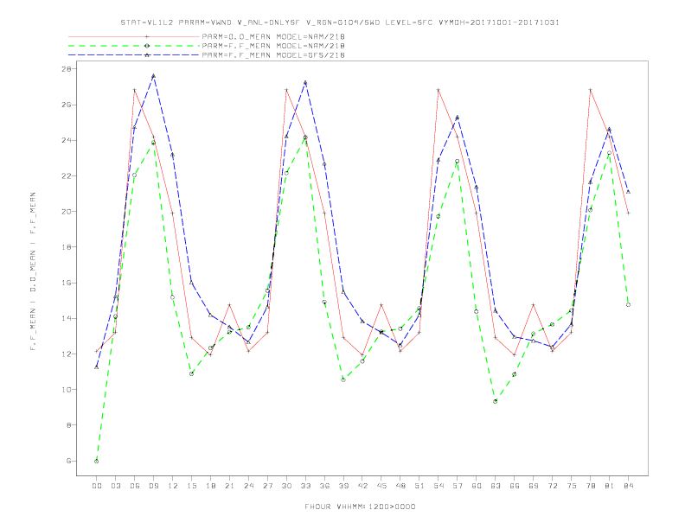Click x-axis tick label 69
Viewport: 685px width, 529px height.
coord(534,486)
